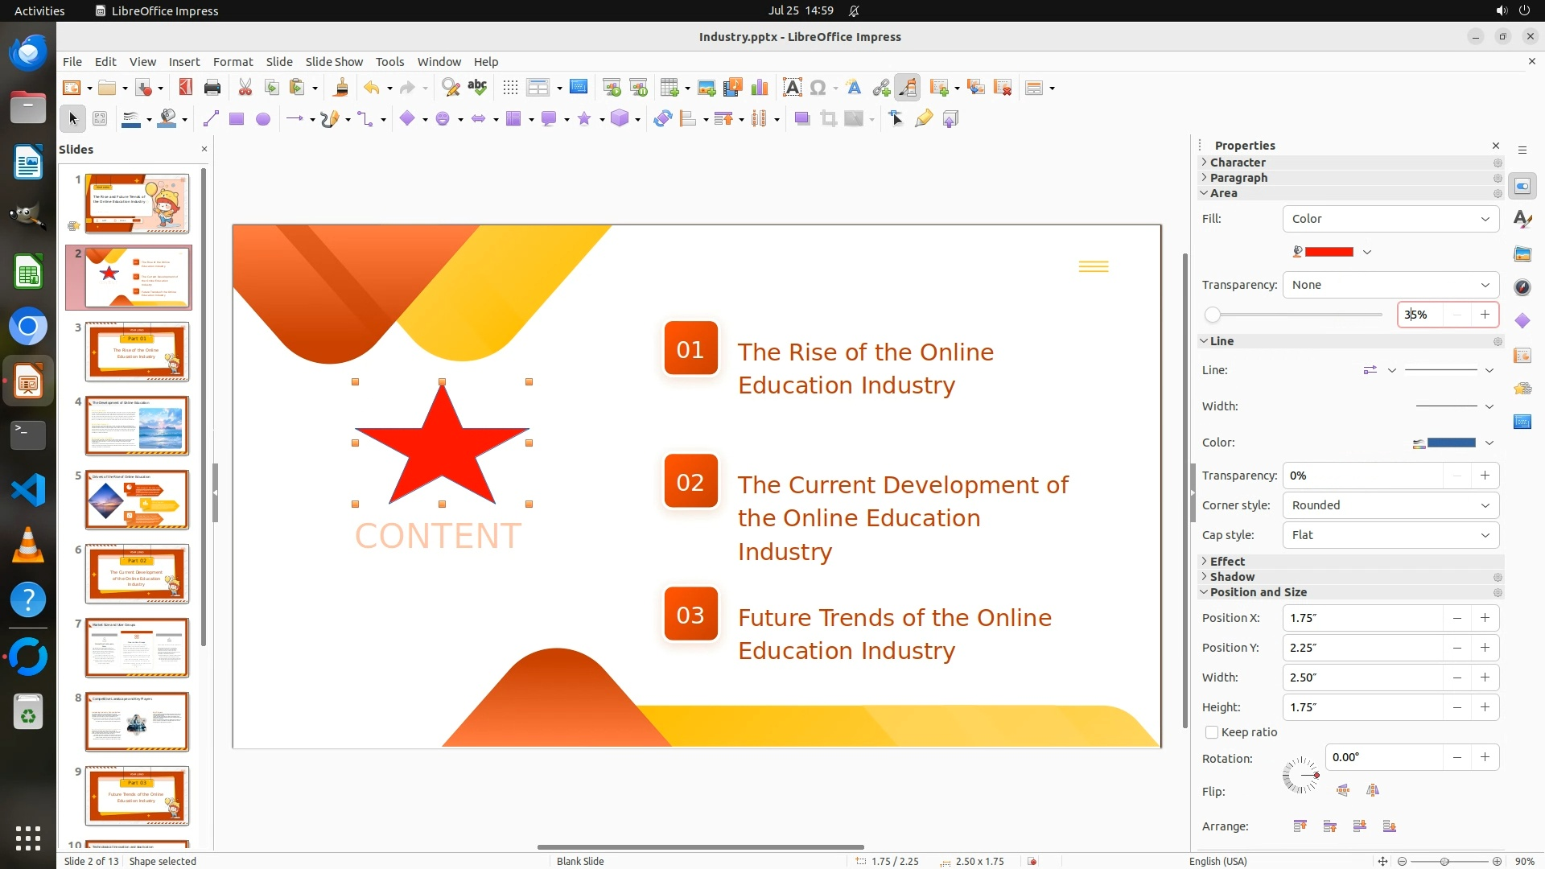Viewport: 1545px width, 869px height.
Task: Click the Clone Formatting paintbrush icon
Action: 340,88
